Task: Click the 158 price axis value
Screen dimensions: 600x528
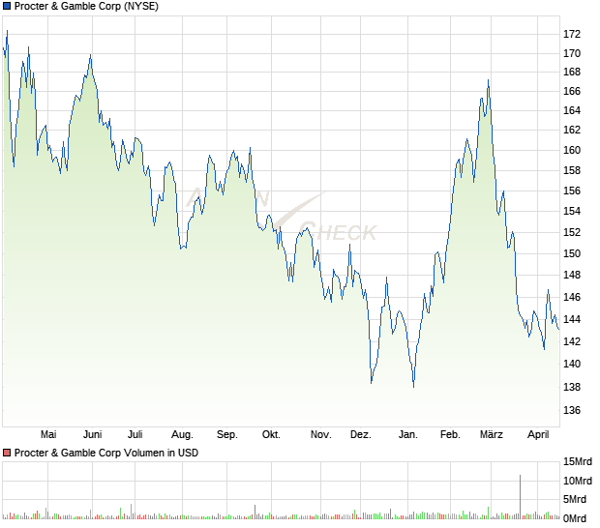Action: pyautogui.click(x=572, y=170)
